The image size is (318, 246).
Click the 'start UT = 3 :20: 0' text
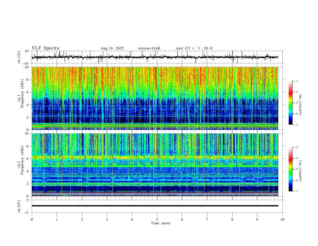194,48
